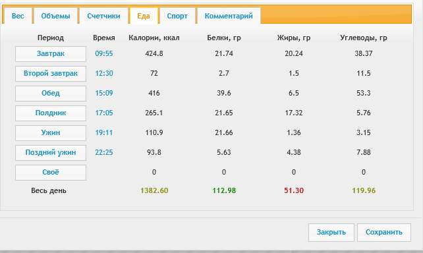Select the Полдник period button
This screenshot has width=423, height=253.
tap(51, 113)
